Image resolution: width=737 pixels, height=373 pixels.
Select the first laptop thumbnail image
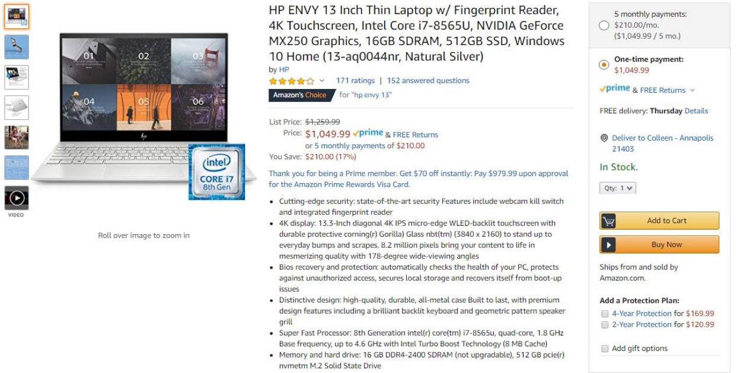tap(17, 17)
